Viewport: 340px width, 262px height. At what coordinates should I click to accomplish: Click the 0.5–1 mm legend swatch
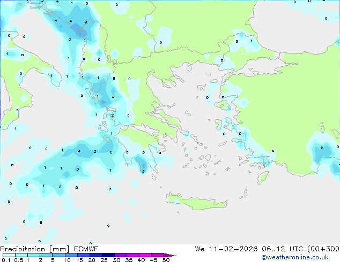pyautogui.click(x=21, y=255)
